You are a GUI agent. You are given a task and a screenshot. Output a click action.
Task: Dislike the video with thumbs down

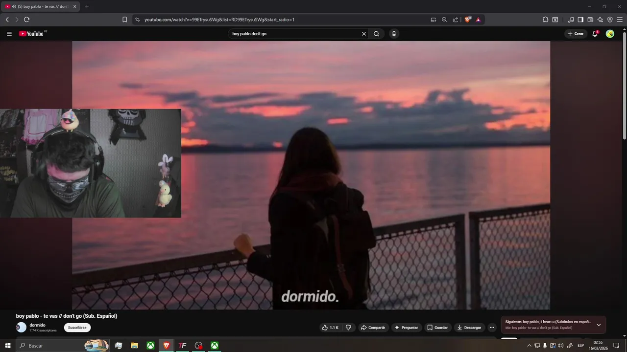pos(349,328)
